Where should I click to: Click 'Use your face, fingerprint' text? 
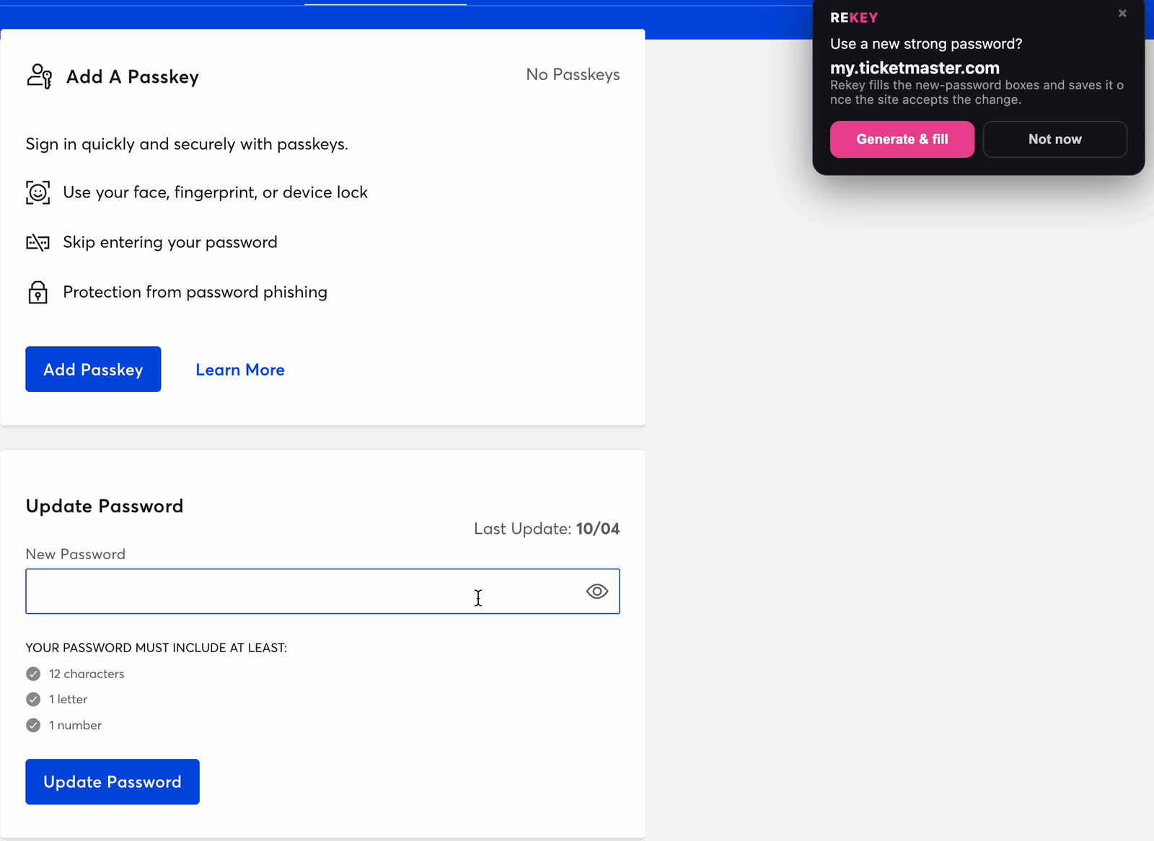(215, 192)
